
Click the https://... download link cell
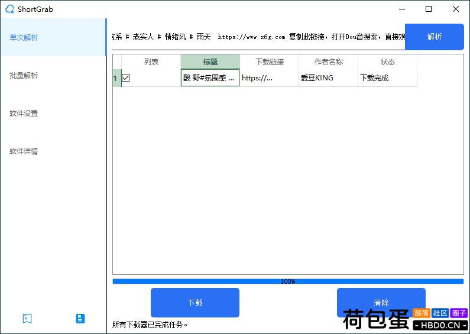[x=269, y=78]
